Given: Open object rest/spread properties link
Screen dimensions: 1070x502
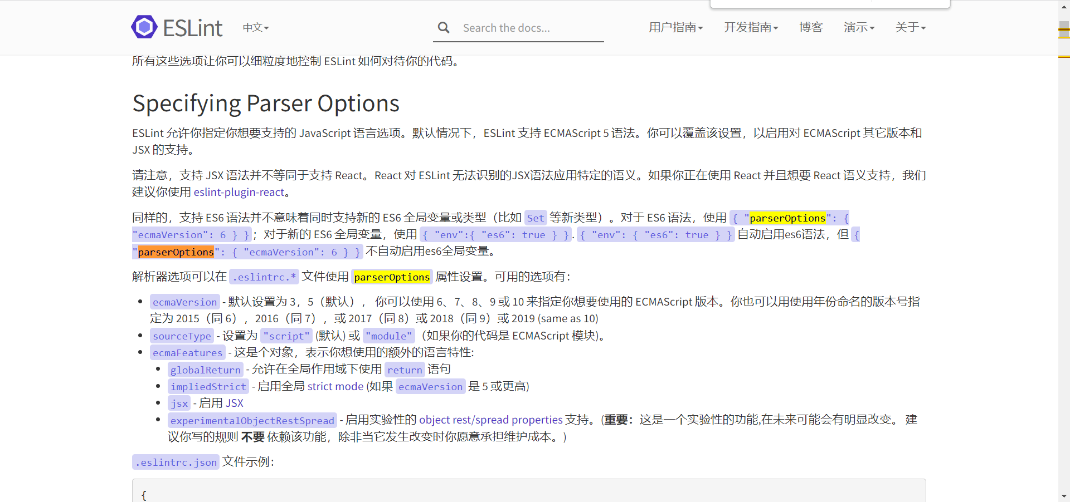Looking at the screenshot, I should [490, 420].
